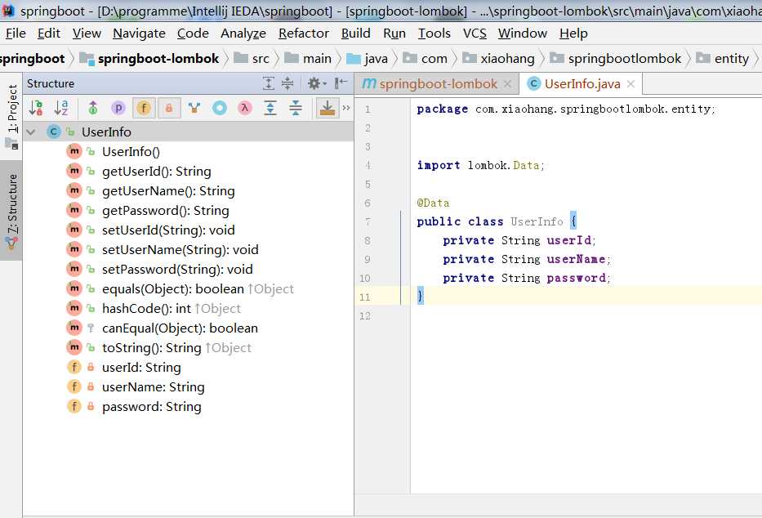Open the Navigate menu
Image resolution: width=762 pixels, height=518 pixels.
coord(139,33)
